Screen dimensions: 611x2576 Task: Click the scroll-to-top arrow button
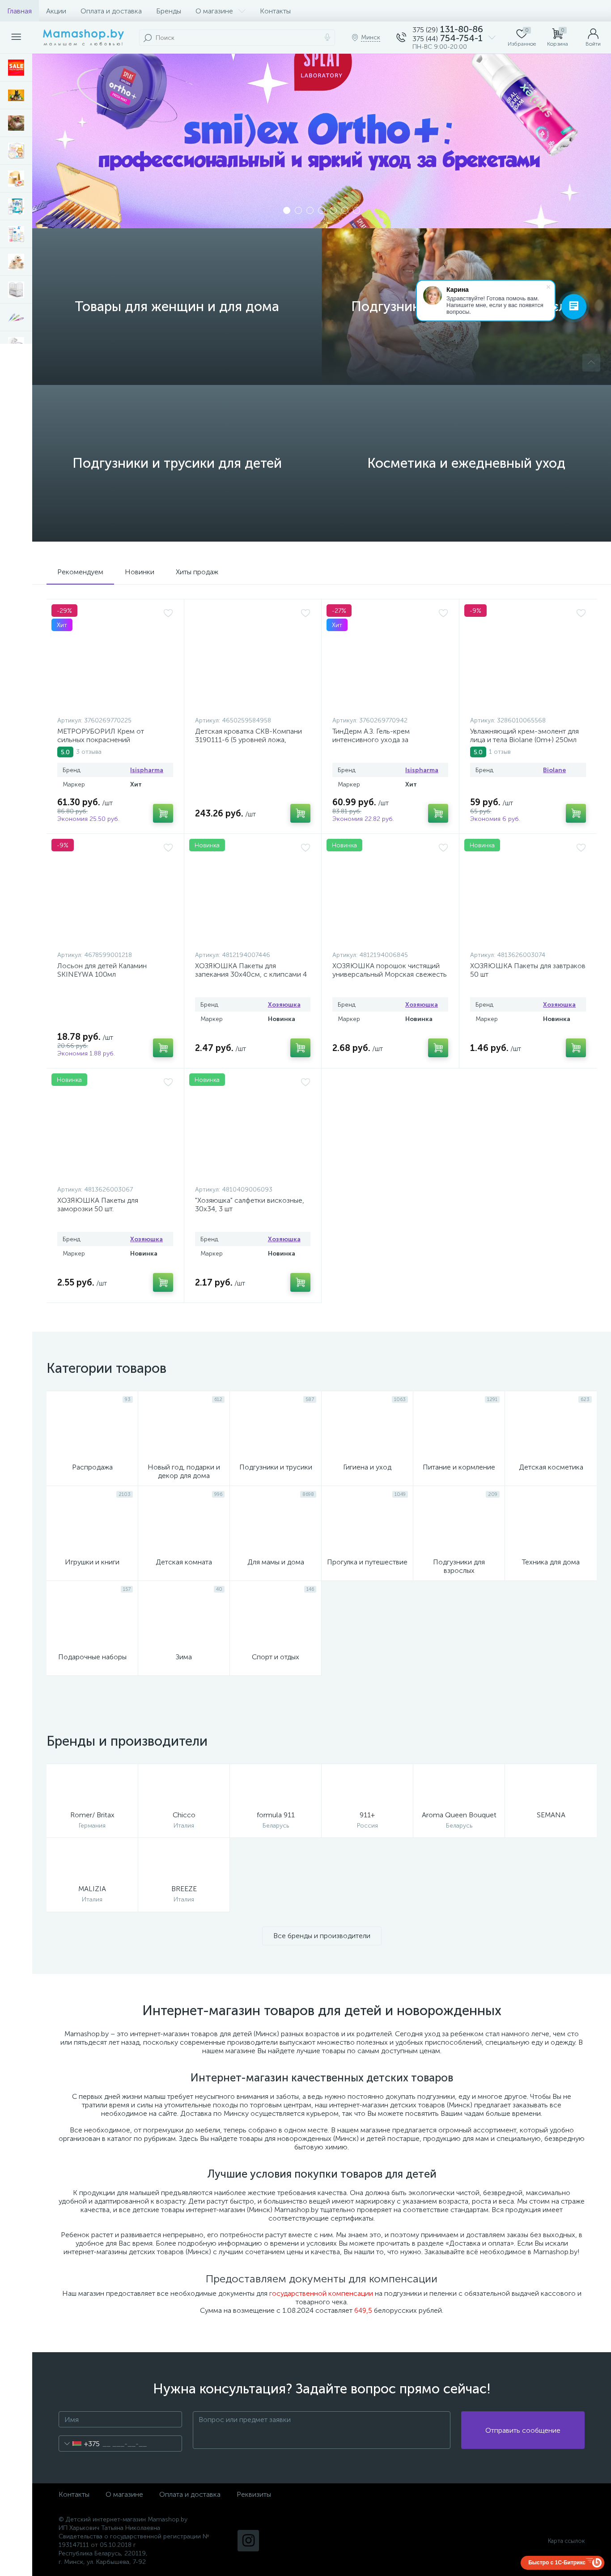coord(591,362)
